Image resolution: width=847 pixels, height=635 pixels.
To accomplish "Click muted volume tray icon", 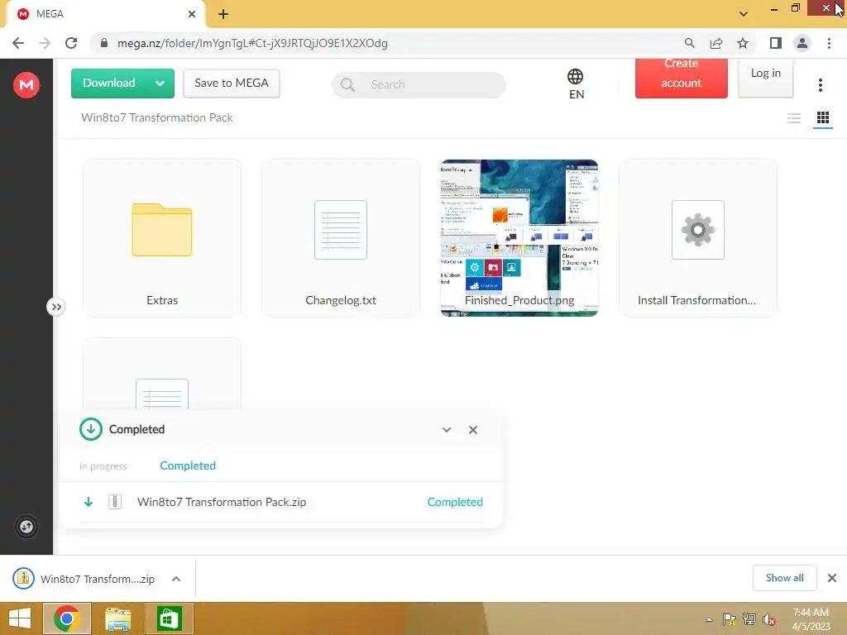I will click(x=768, y=619).
